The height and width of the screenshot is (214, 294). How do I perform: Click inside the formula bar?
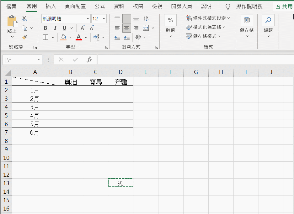pyautogui.click(x=196, y=60)
